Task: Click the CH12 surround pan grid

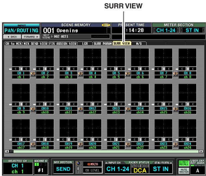Action: (92, 93)
